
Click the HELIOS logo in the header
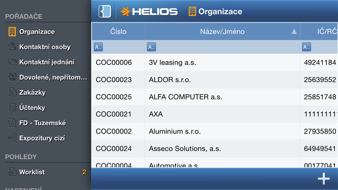149,12
